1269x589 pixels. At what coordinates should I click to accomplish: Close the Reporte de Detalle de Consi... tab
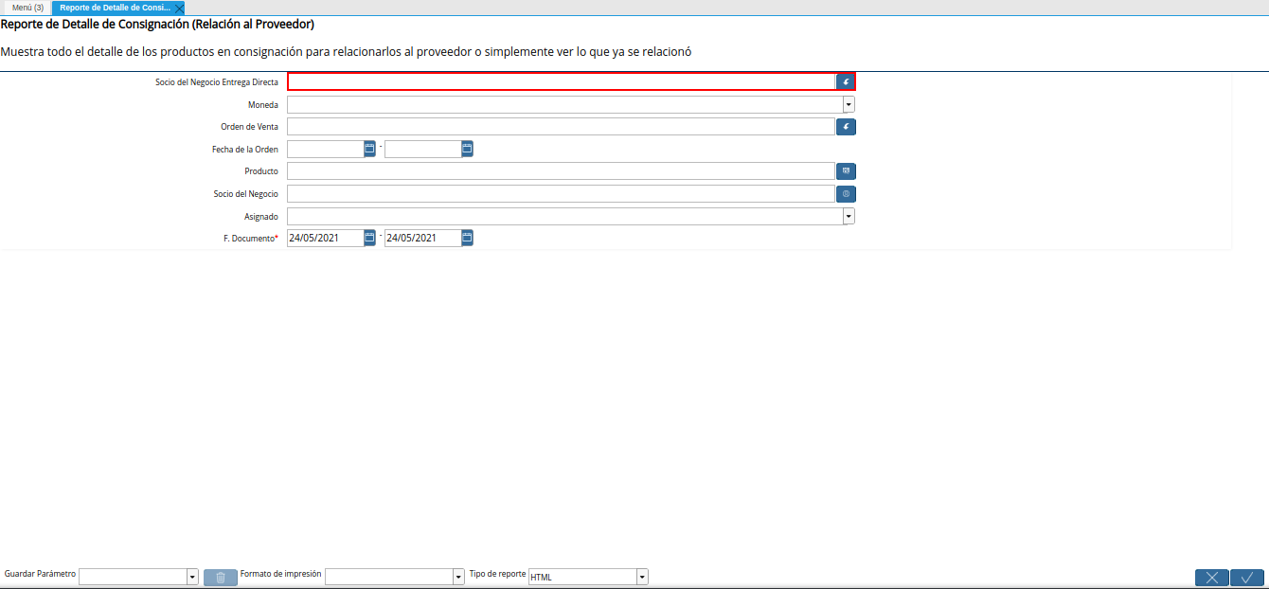179,8
